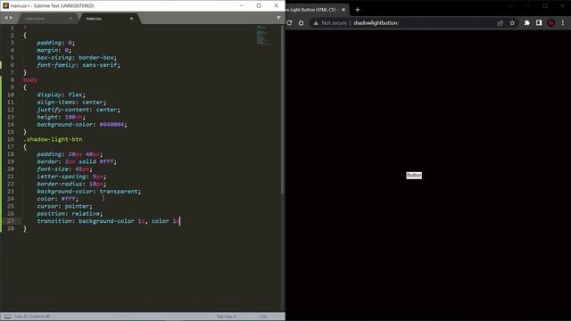Image resolution: width=571 pixels, height=321 pixels.
Task: Click the Not secure warning icon
Action: [x=316, y=23]
